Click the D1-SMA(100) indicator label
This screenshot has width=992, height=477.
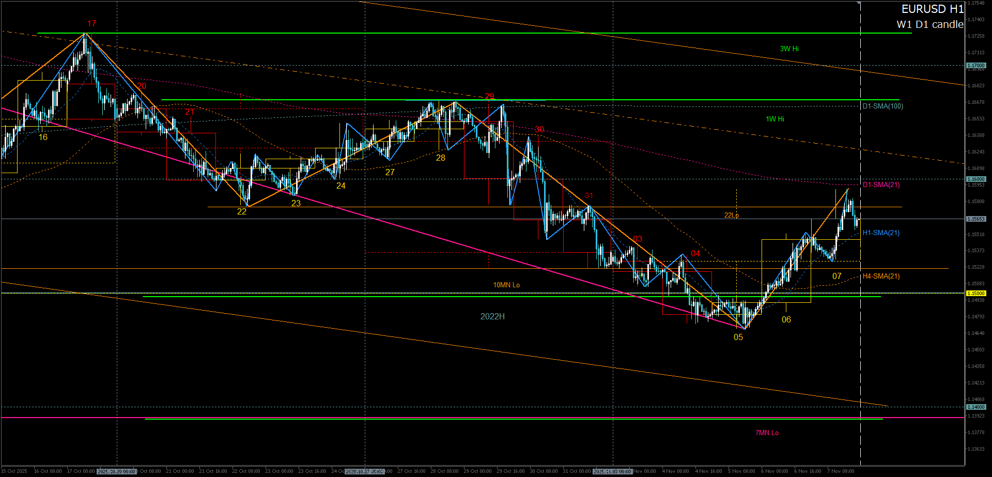[x=882, y=106]
